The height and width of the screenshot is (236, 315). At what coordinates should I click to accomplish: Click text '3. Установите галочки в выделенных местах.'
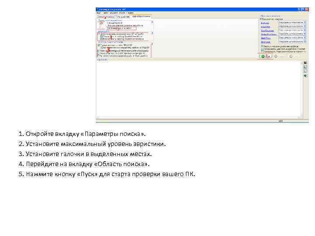click(x=85, y=154)
